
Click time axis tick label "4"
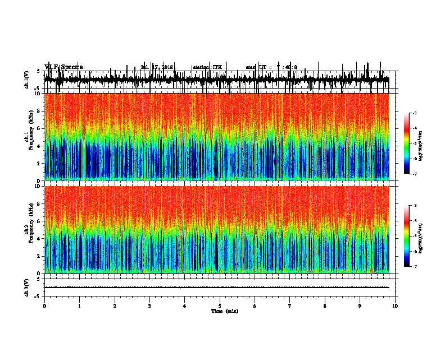click(x=185, y=306)
